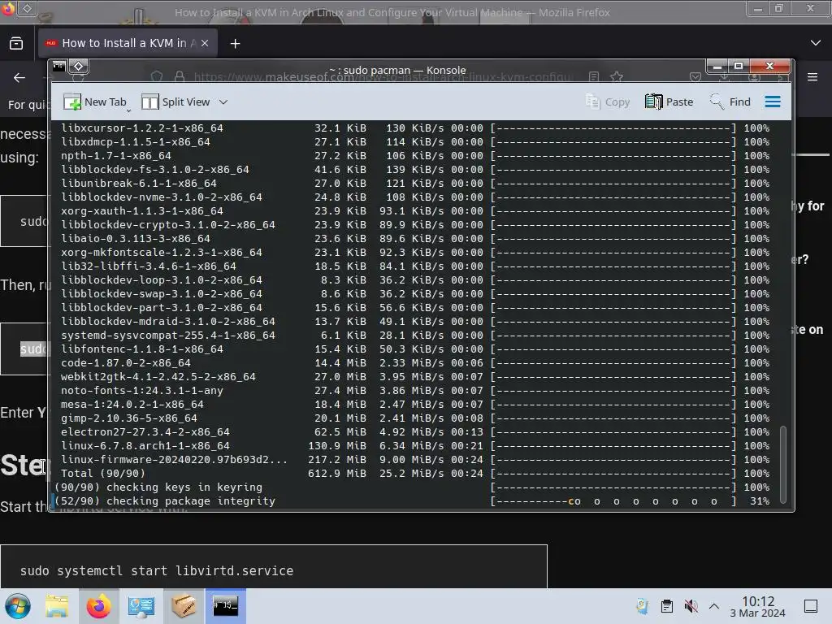Maximize the Konsole window
Image resolution: width=832 pixels, height=624 pixels.
click(738, 67)
